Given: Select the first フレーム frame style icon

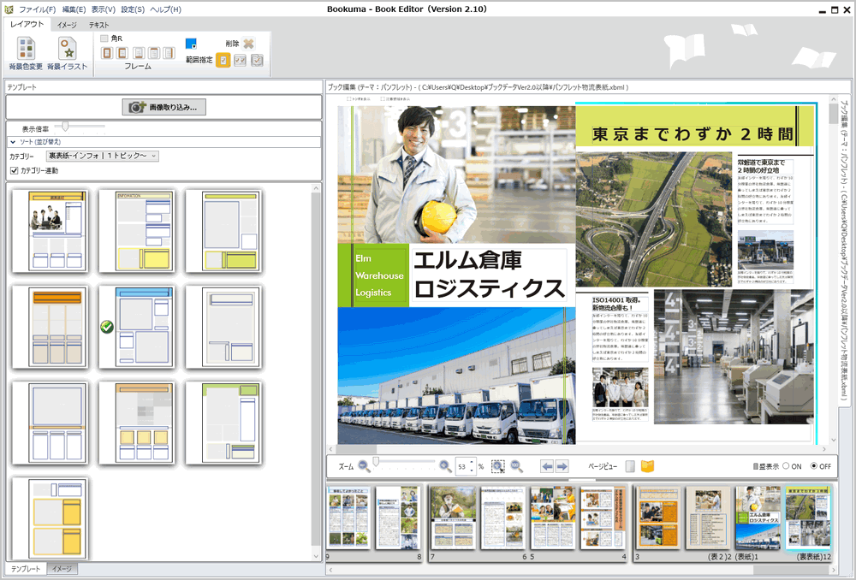Looking at the screenshot, I should [107, 53].
